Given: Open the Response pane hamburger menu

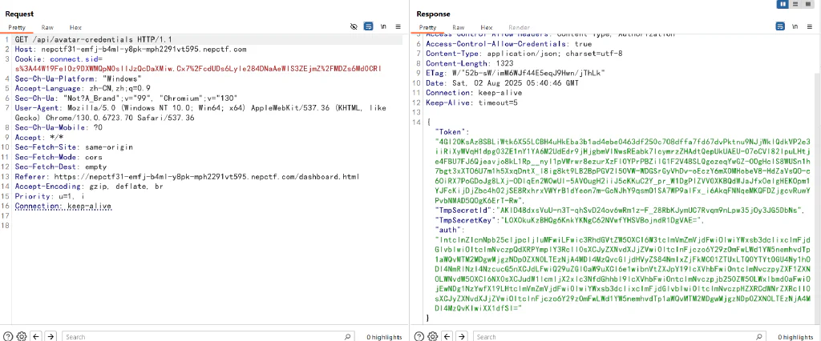Looking at the screenshot, I should (810, 26).
